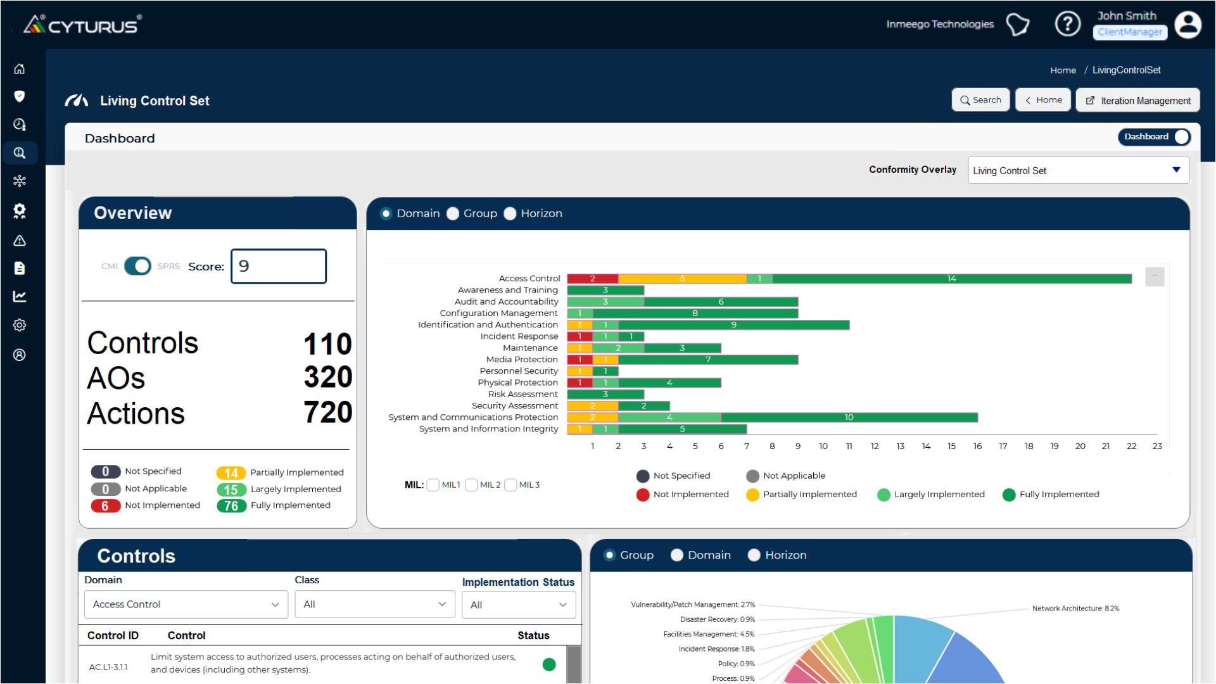
Task: Click the gear settings sidebar icon
Action: point(20,325)
